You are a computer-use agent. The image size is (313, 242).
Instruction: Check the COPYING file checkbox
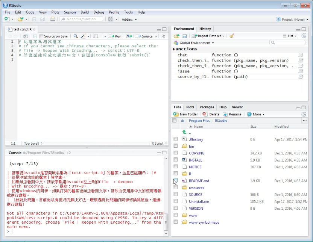pos(175,153)
